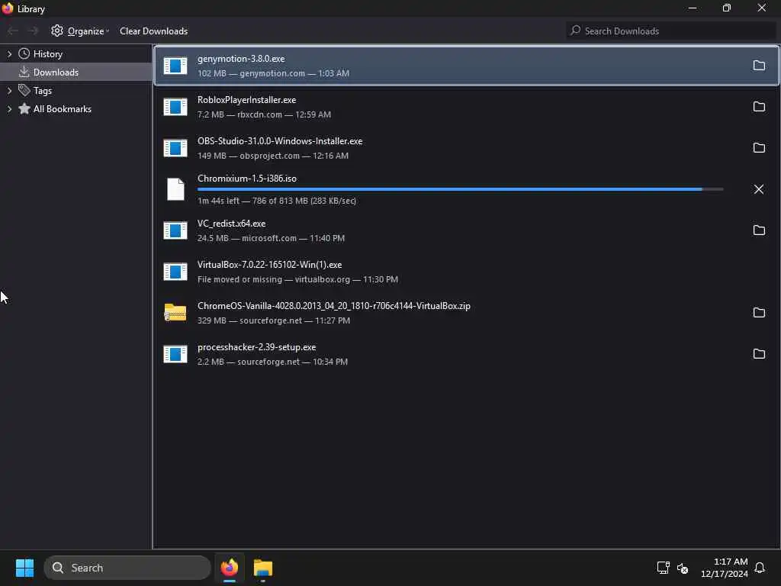Click the Windows taskbar Search box

(x=127, y=568)
